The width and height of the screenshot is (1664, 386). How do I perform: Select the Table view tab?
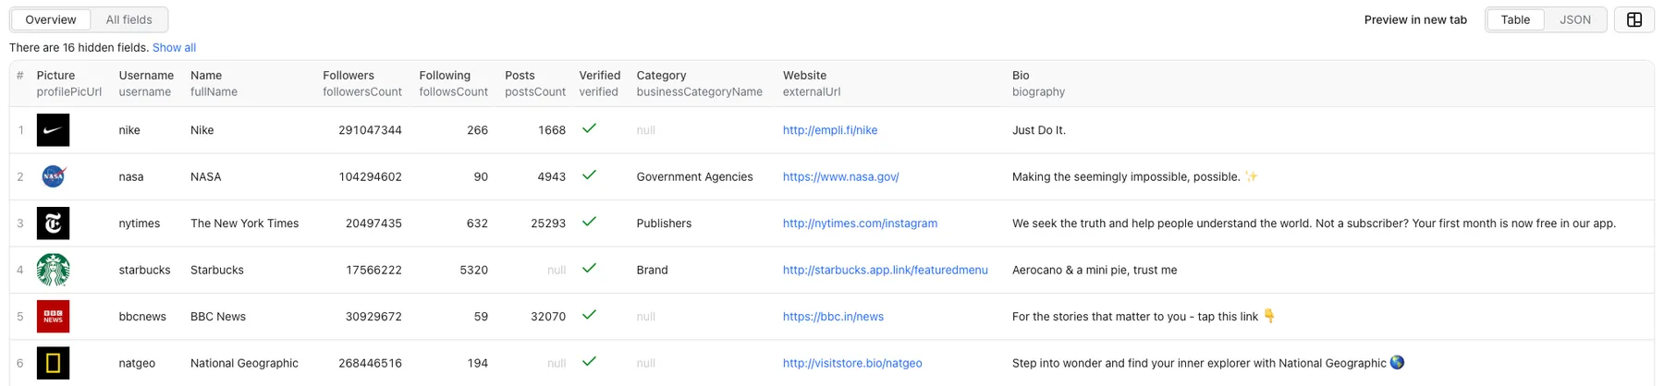pyautogui.click(x=1515, y=19)
